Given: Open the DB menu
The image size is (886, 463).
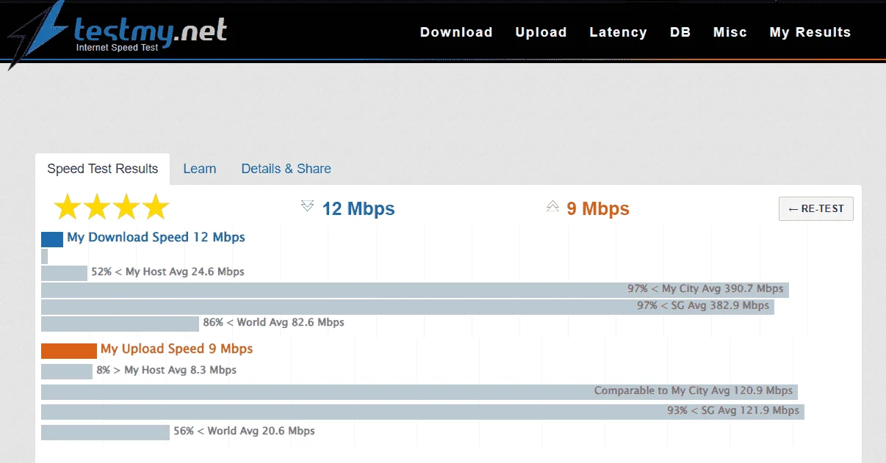Looking at the screenshot, I should [x=680, y=32].
